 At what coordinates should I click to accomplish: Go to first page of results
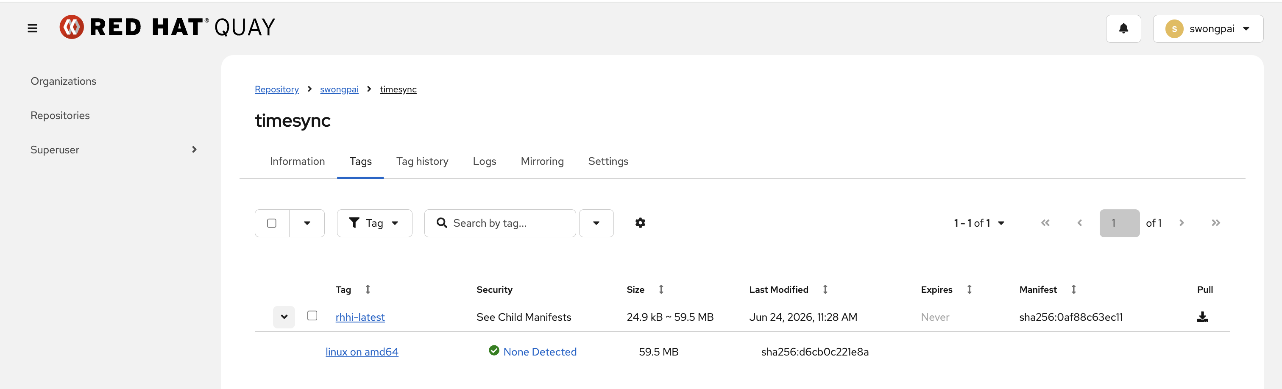pyautogui.click(x=1045, y=223)
